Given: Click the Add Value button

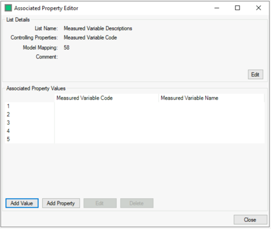Looking at the screenshot, I should pos(22,203).
